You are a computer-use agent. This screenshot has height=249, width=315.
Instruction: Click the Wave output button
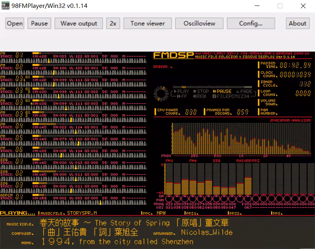click(79, 23)
